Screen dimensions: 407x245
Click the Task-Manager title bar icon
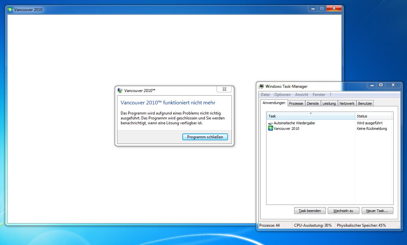pos(261,86)
